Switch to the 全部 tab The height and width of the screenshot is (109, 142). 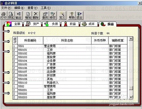[x=14, y=24]
